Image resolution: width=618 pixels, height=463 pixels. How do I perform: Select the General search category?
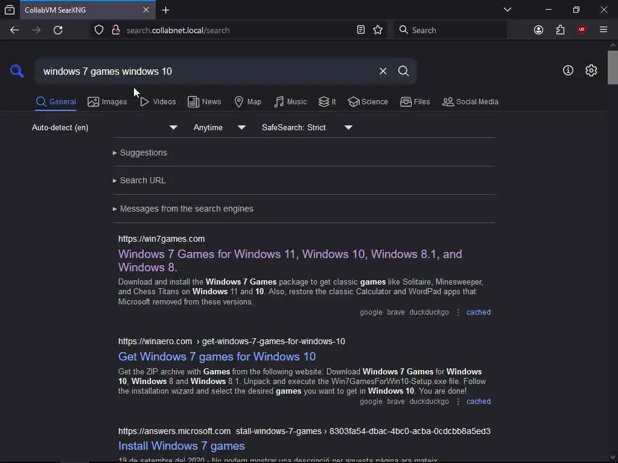tap(56, 101)
